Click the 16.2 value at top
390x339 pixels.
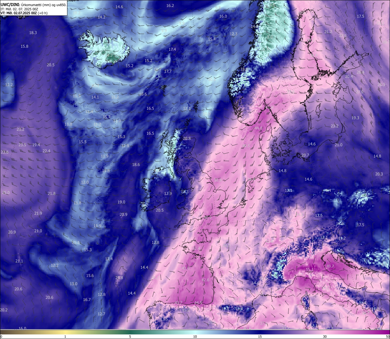click(170, 6)
